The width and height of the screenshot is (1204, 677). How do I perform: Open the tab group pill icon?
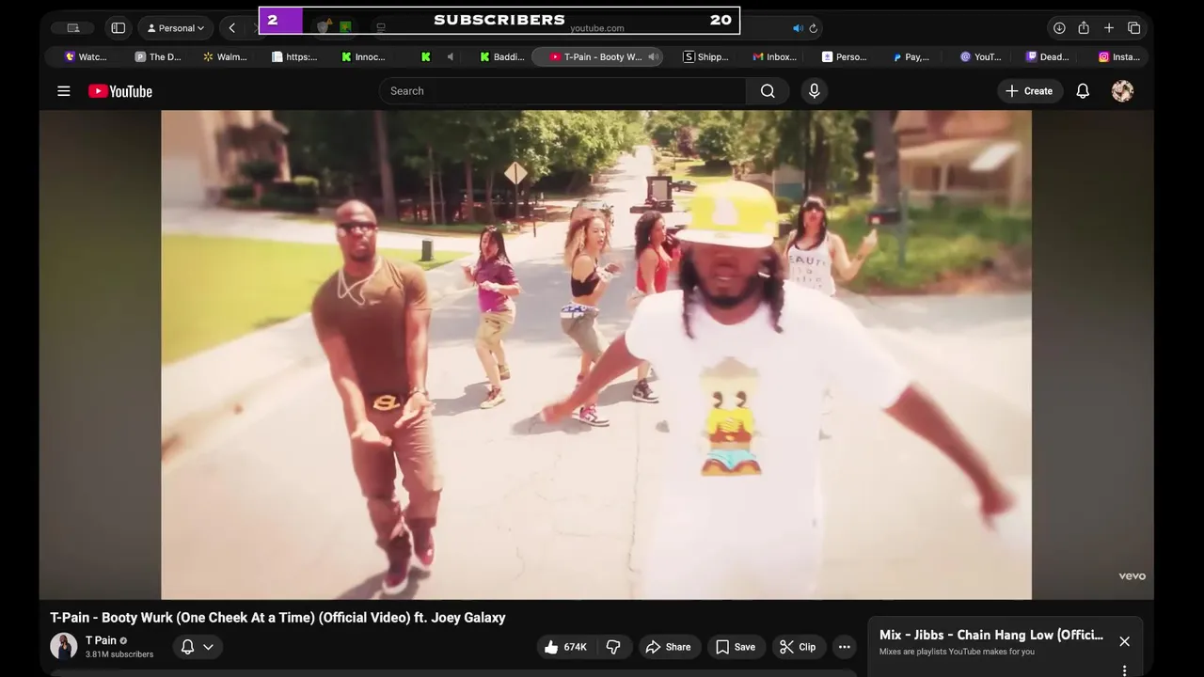click(72, 28)
